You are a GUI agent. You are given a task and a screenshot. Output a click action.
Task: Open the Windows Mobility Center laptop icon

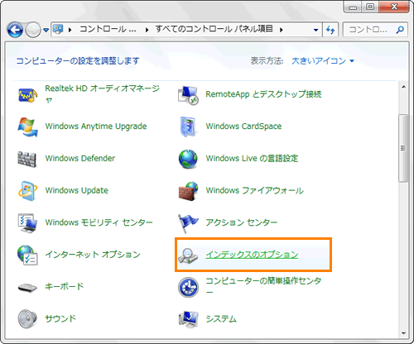pyautogui.click(x=27, y=222)
